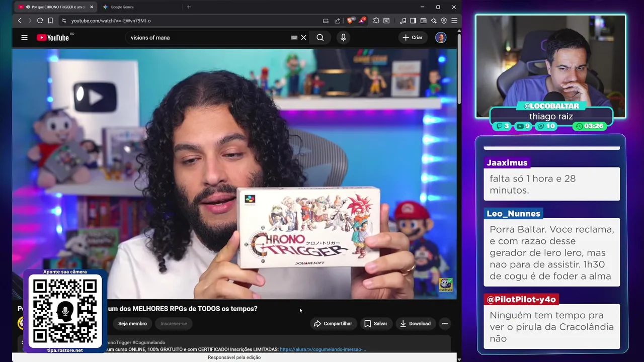Image resolution: width=644 pixels, height=362 pixels.
Task: Click the Criar create button
Action: point(413,38)
